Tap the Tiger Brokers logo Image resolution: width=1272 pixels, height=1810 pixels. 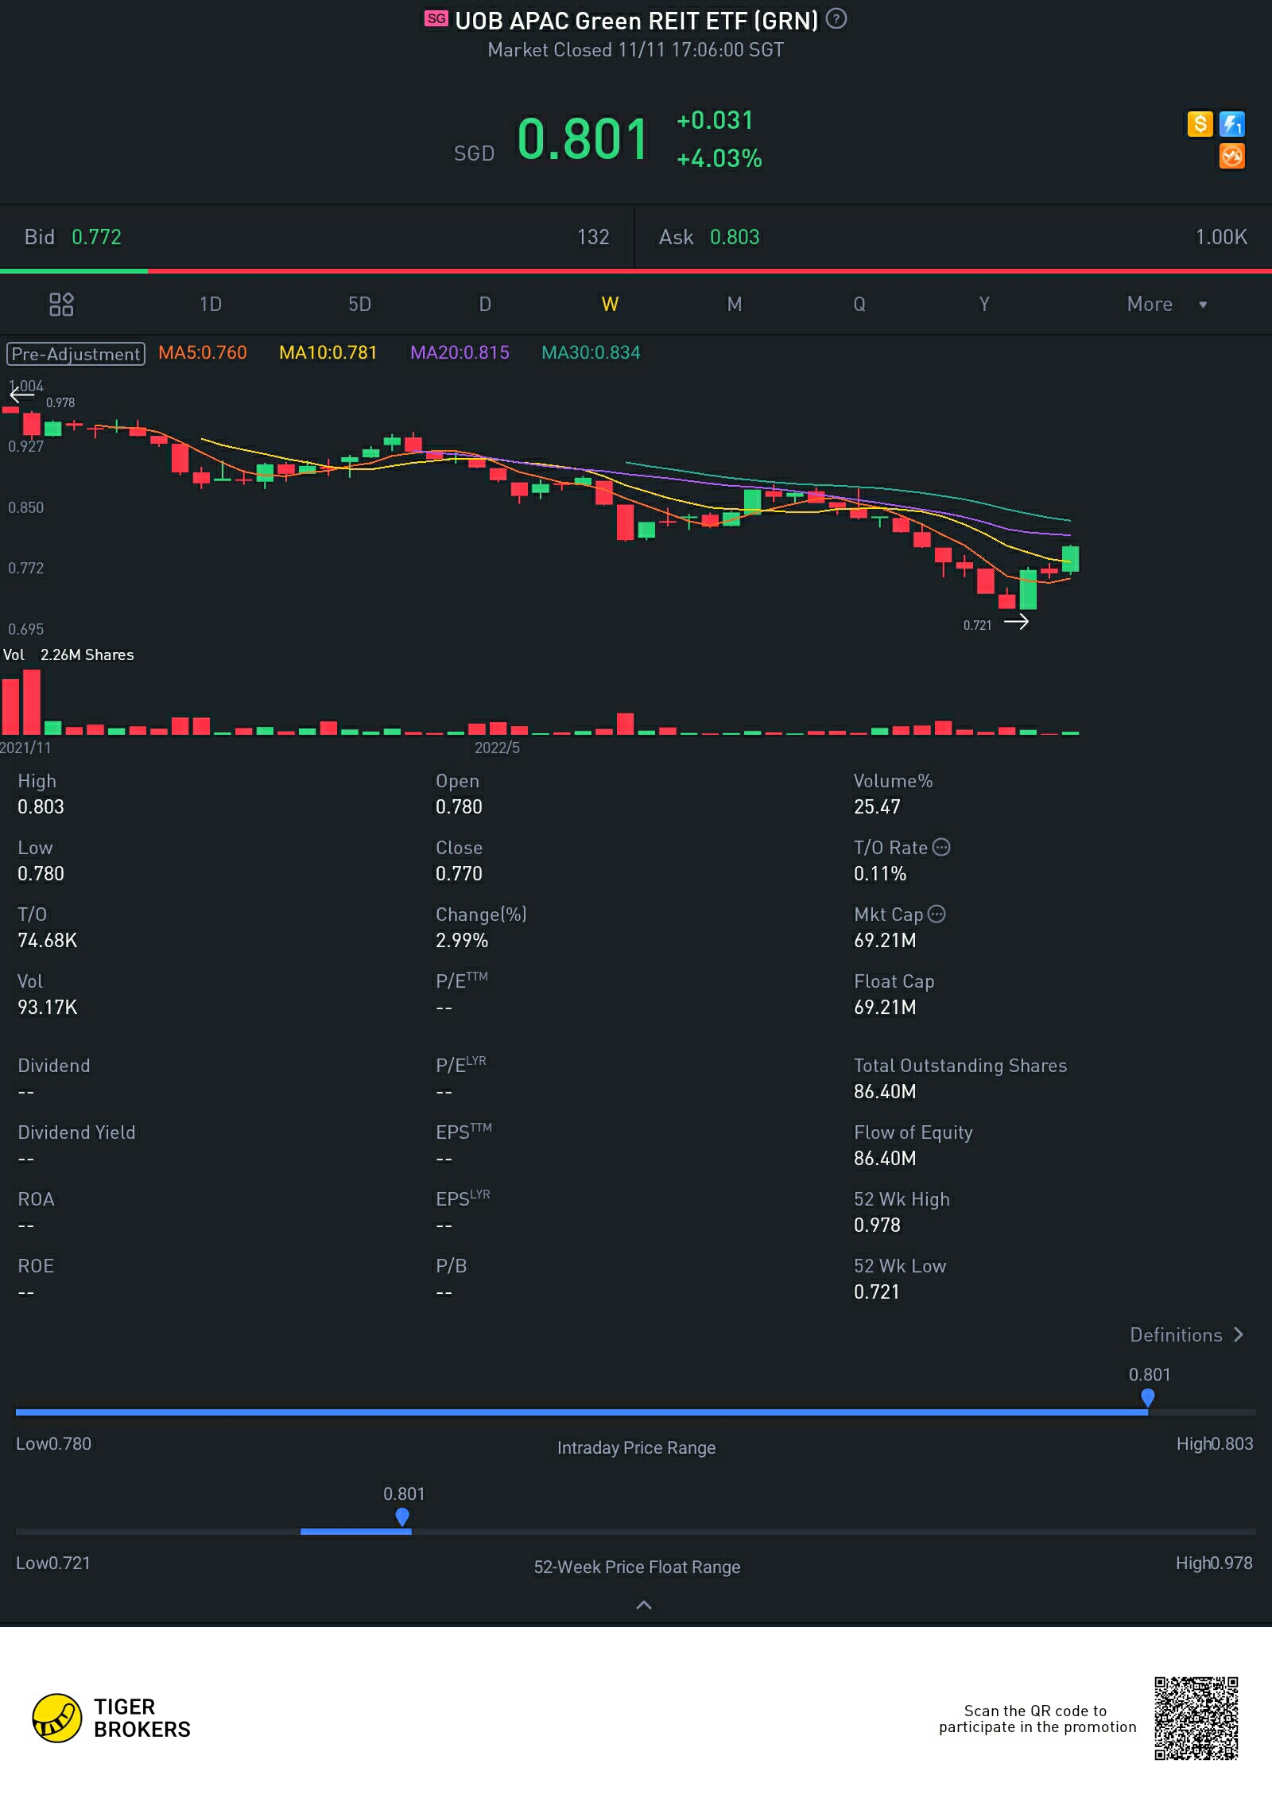[x=111, y=1718]
